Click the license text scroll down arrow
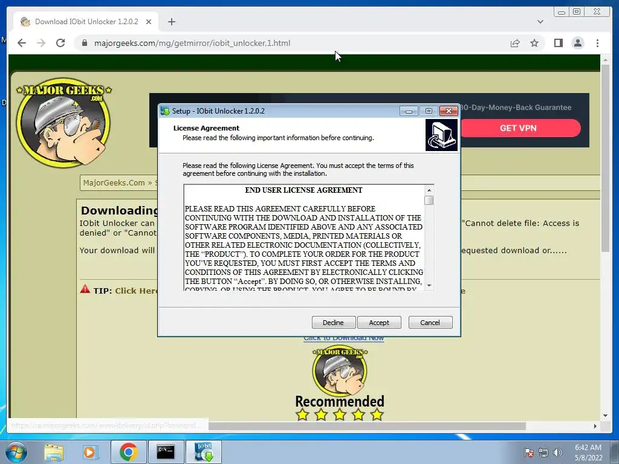Viewport: 619px width, 464px height. (x=429, y=285)
